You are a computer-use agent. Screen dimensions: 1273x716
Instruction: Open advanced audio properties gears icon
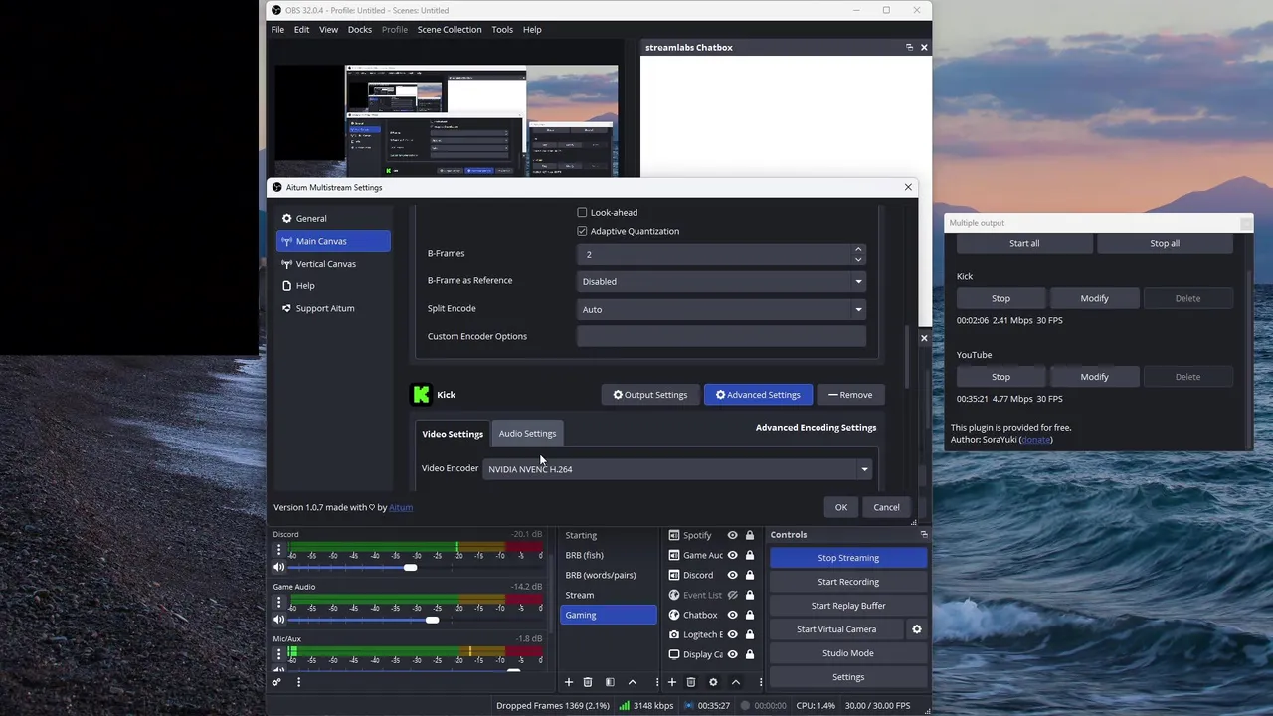click(x=276, y=682)
